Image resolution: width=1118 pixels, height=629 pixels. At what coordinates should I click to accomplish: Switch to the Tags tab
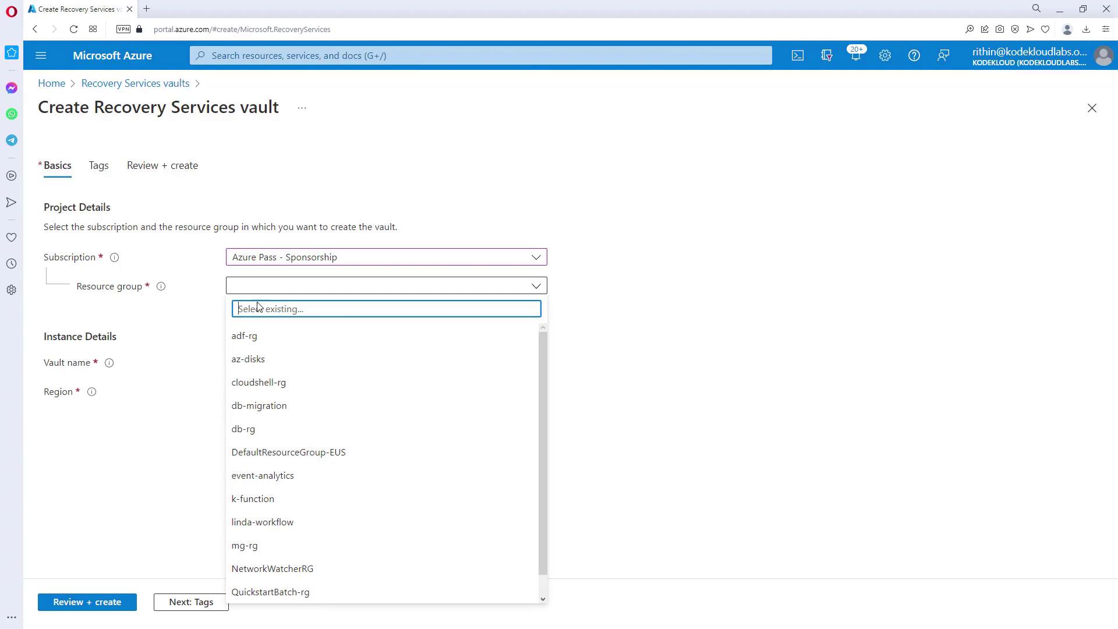(98, 165)
